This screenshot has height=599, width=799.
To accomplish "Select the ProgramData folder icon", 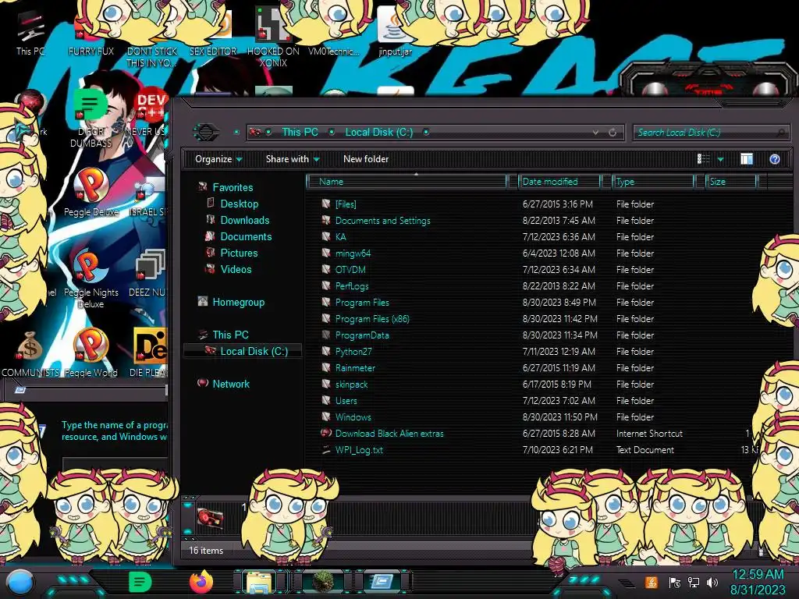I will 326,335.
